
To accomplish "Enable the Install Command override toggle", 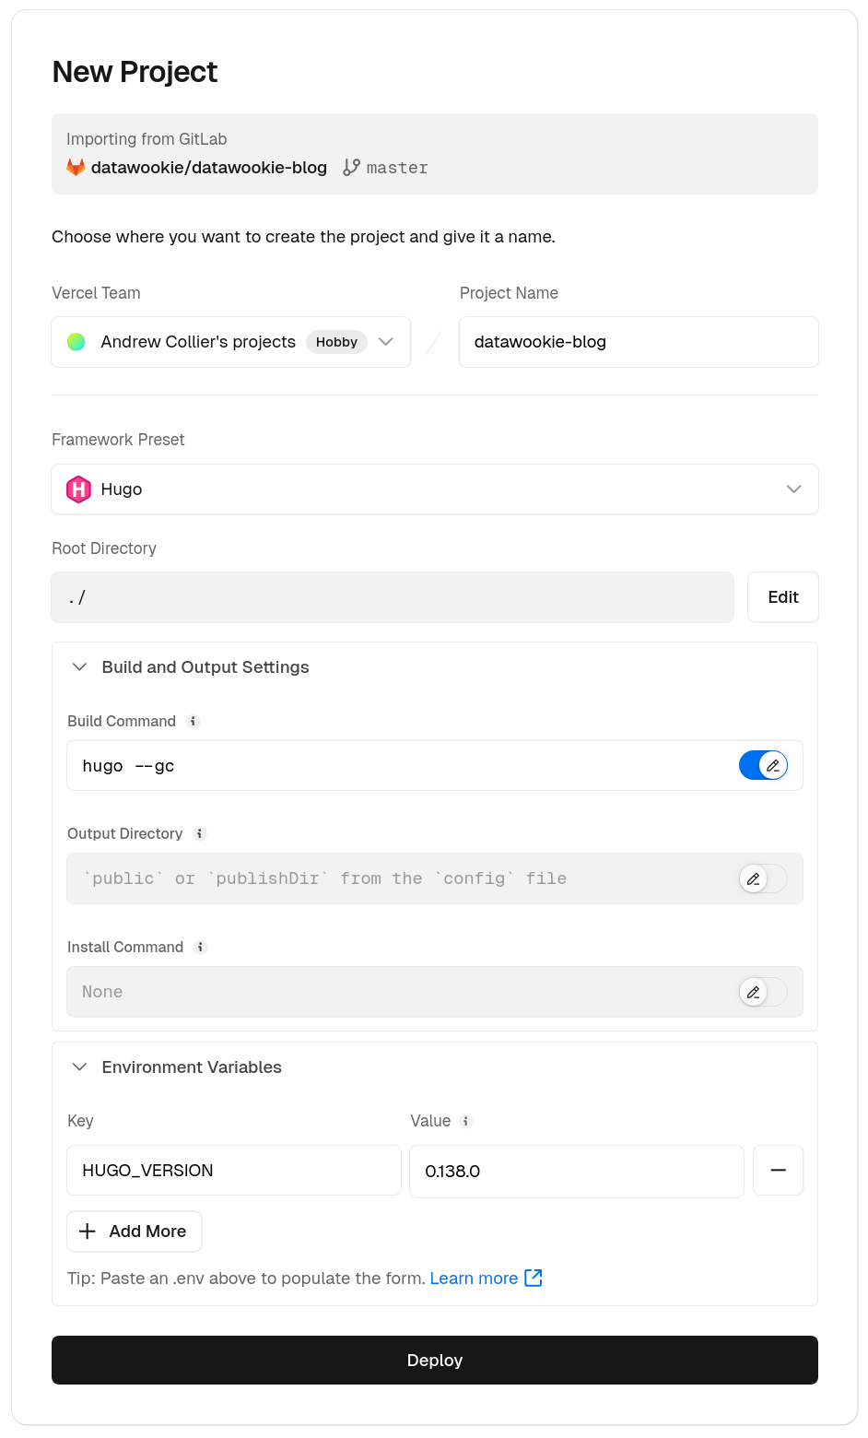I will click(x=763, y=992).
